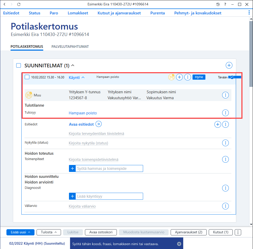Open Lisää uusi dropdown
The height and width of the screenshot is (249, 253).
pyautogui.click(x=20, y=232)
